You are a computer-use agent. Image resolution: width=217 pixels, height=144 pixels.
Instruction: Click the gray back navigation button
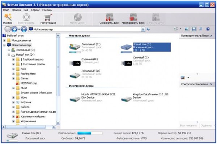point(8,29)
